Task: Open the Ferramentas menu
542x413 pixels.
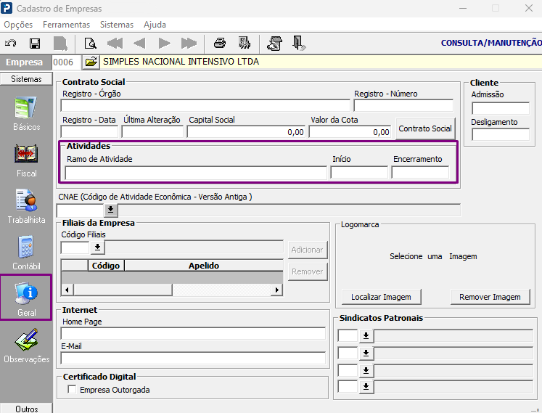Action: (x=66, y=25)
